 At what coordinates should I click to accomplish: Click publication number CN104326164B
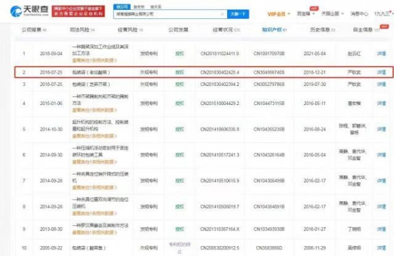tap(269, 155)
